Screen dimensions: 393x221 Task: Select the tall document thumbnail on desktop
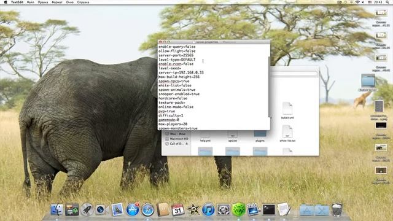click(379, 106)
